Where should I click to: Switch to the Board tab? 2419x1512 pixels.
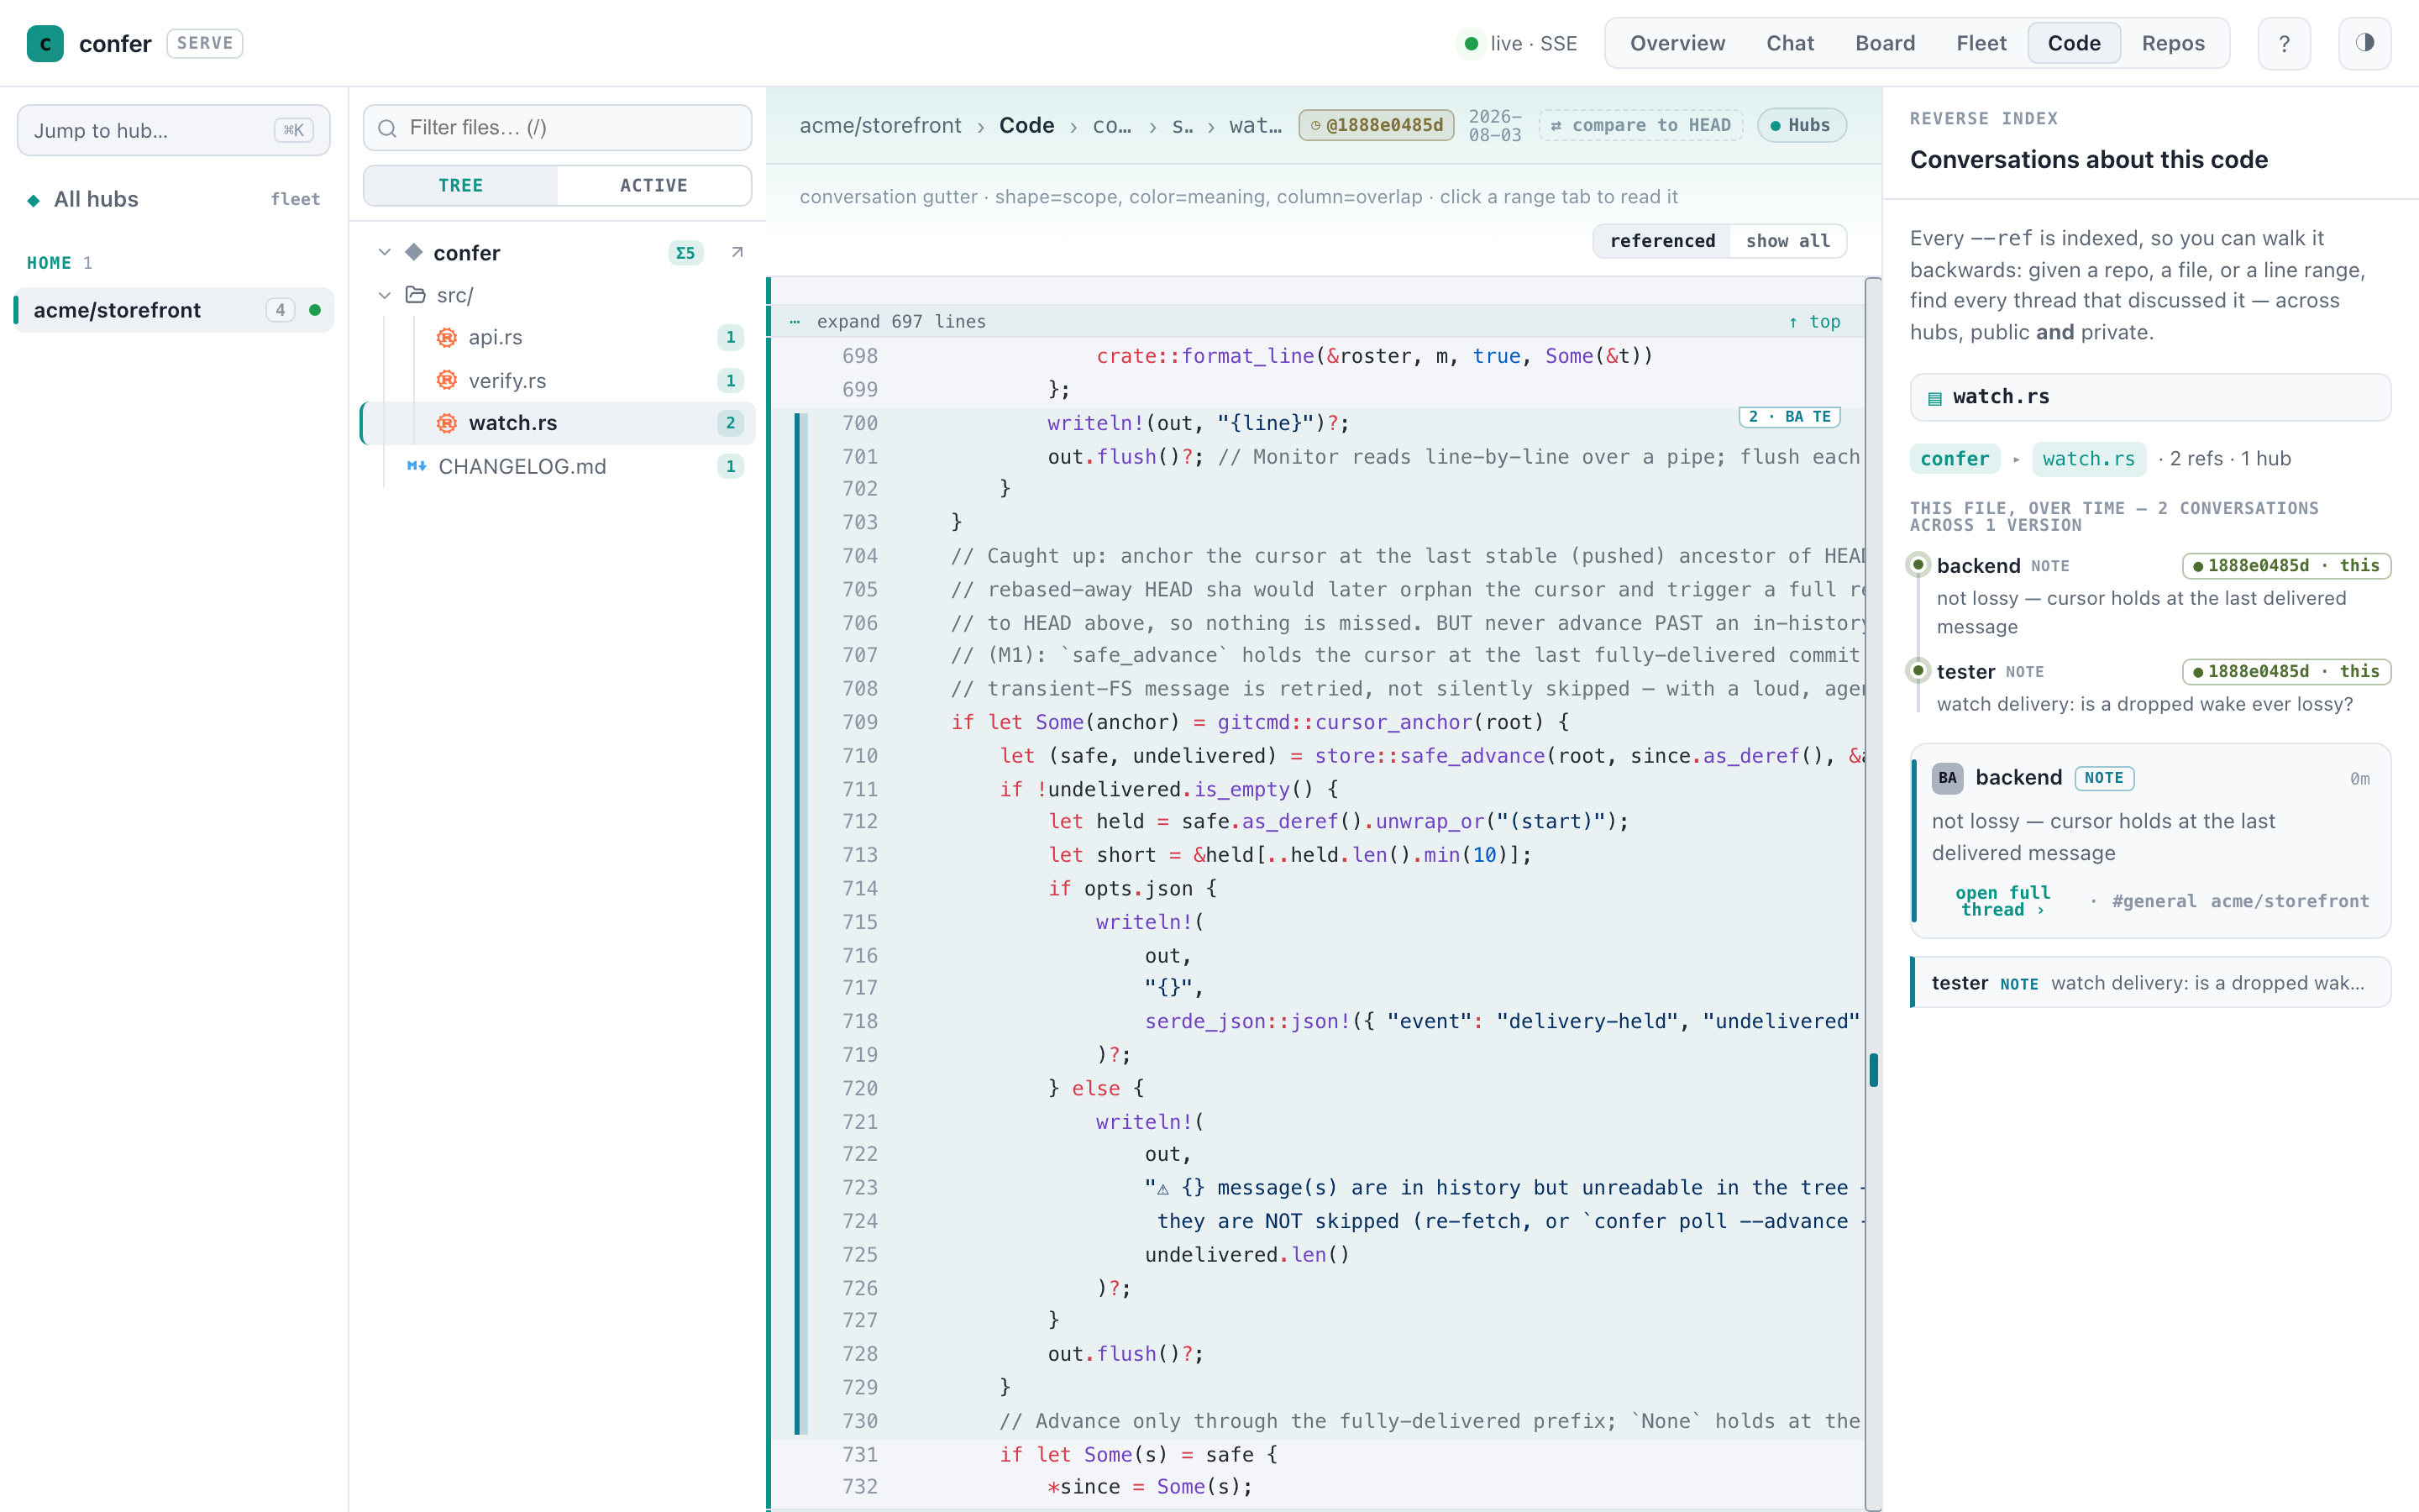(1885, 43)
